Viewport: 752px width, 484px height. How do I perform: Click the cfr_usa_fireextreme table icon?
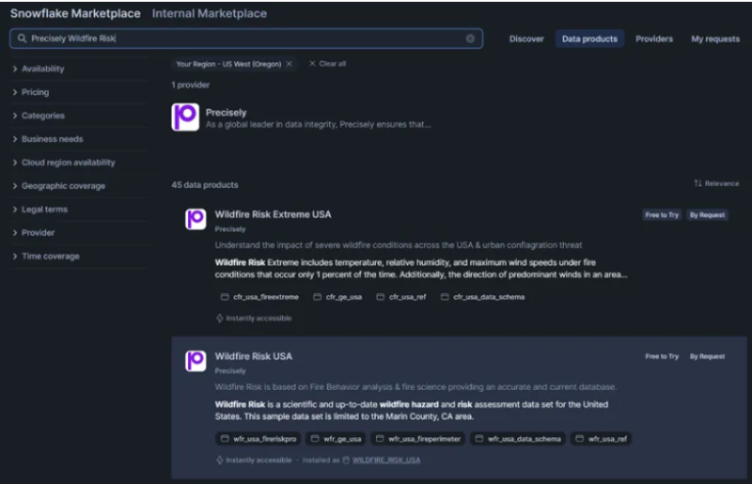point(225,297)
